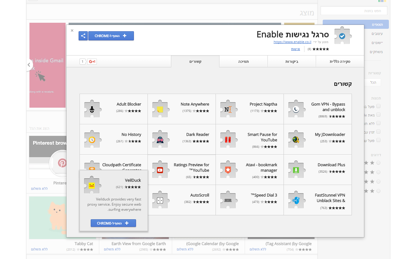Viewport: 398px width, 259px height.
Task: Add VeilDuck to Chrome button
Action: pyautogui.click(x=113, y=223)
